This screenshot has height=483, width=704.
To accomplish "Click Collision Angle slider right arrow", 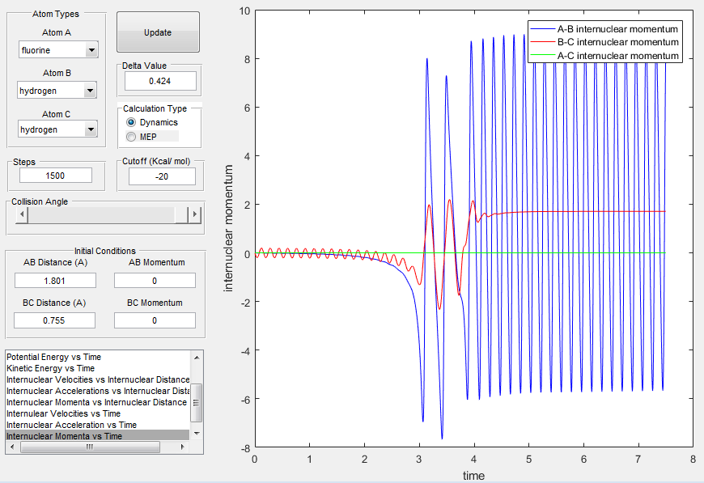I will (194, 214).
